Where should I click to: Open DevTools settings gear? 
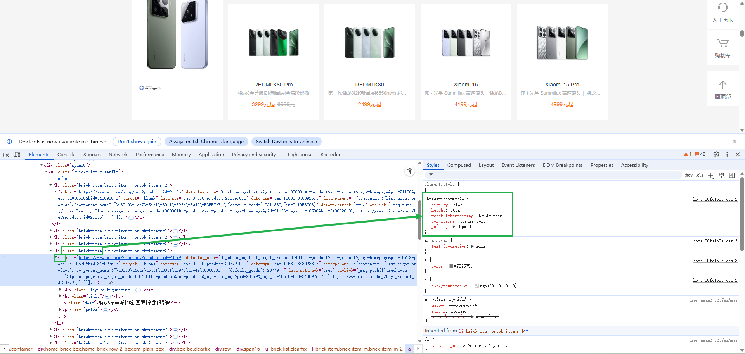click(x=716, y=154)
